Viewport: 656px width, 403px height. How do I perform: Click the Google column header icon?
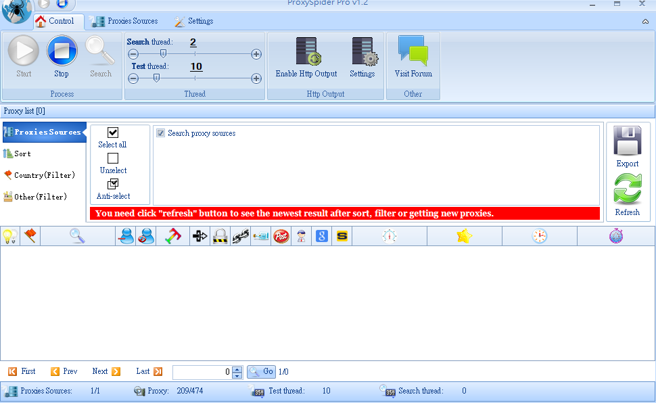point(322,237)
